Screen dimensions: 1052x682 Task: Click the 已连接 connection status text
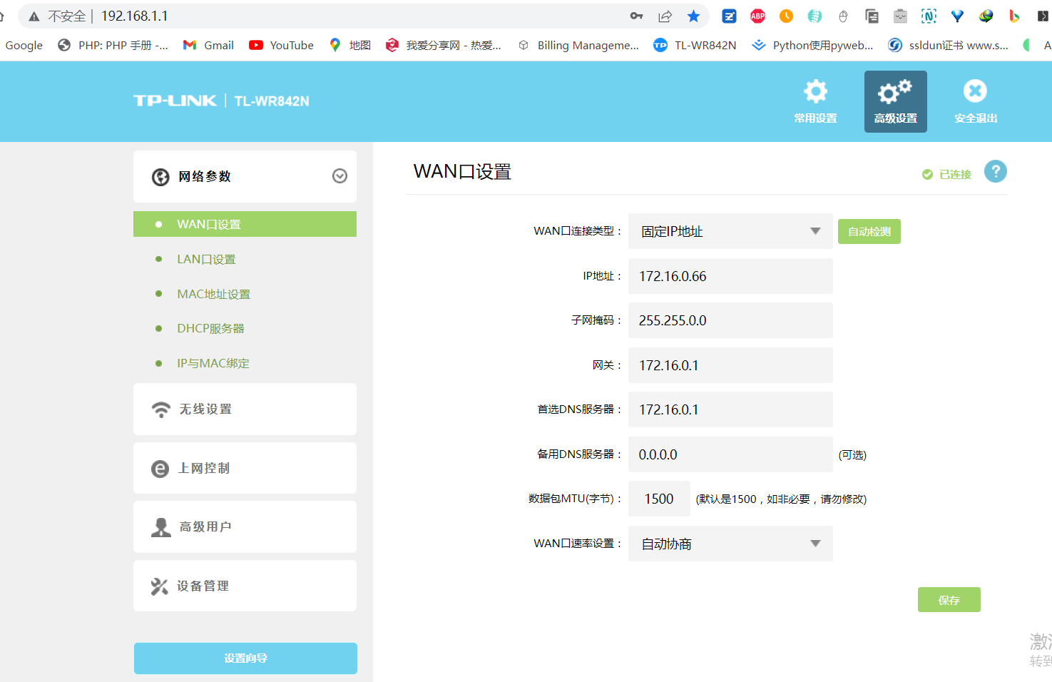(955, 174)
